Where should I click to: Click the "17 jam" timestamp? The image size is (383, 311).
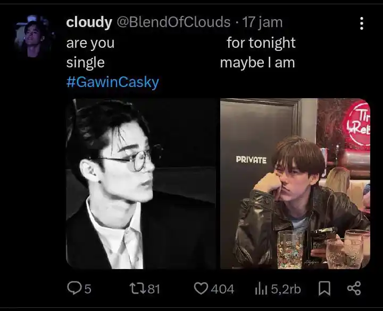coord(262,22)
